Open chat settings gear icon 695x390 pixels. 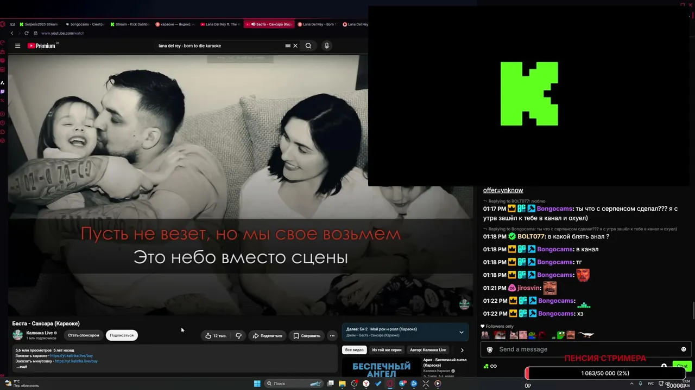point(664,366)
